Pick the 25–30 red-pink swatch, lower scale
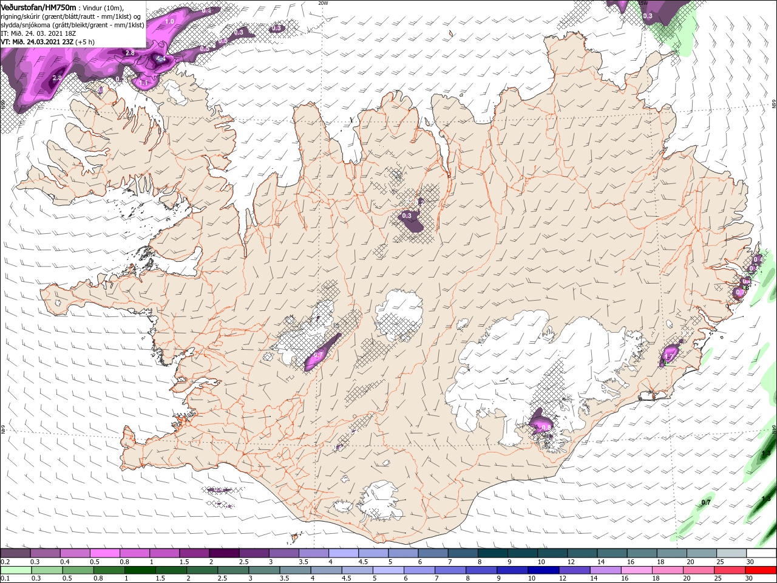The width and height of the screenshot is (777, 583). point(730,570)
